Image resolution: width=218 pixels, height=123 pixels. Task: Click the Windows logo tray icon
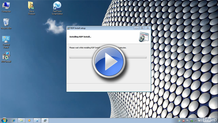(180, 121)
